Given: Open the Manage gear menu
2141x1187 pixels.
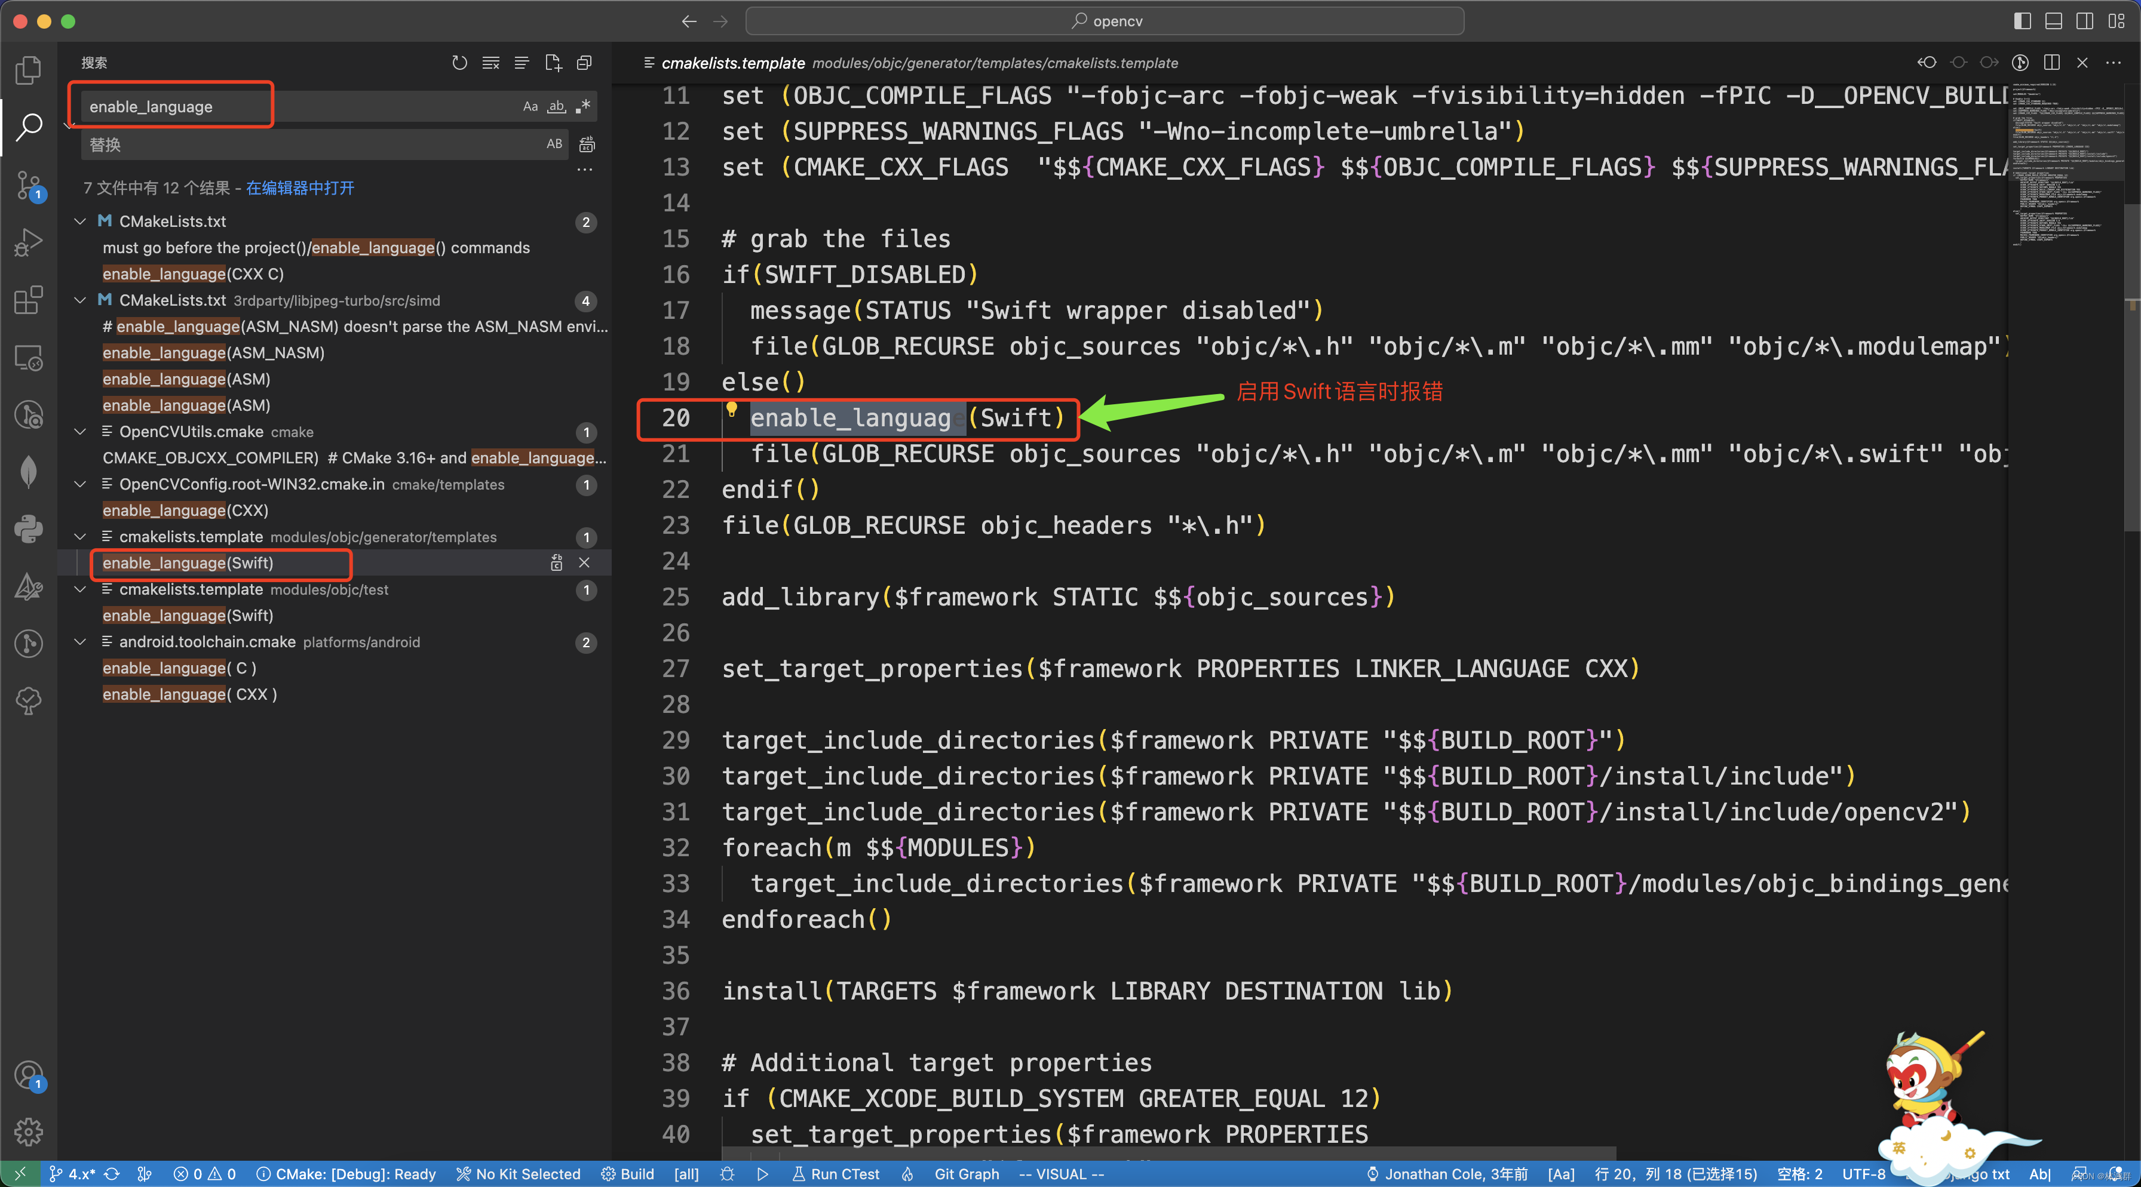Looking at the screenshot, I should [28, 1131].
